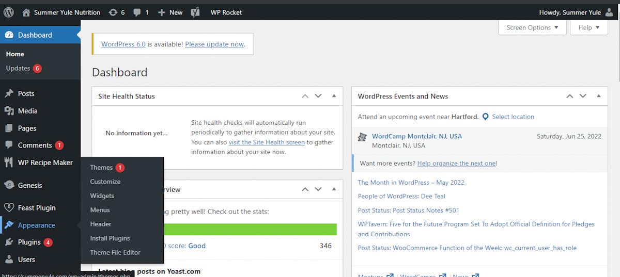Image resolution: width=620 pixels, height=277 pixels.
Task: Click the Saturday, Jun 25, 2022 date
Action: [569, 136]
